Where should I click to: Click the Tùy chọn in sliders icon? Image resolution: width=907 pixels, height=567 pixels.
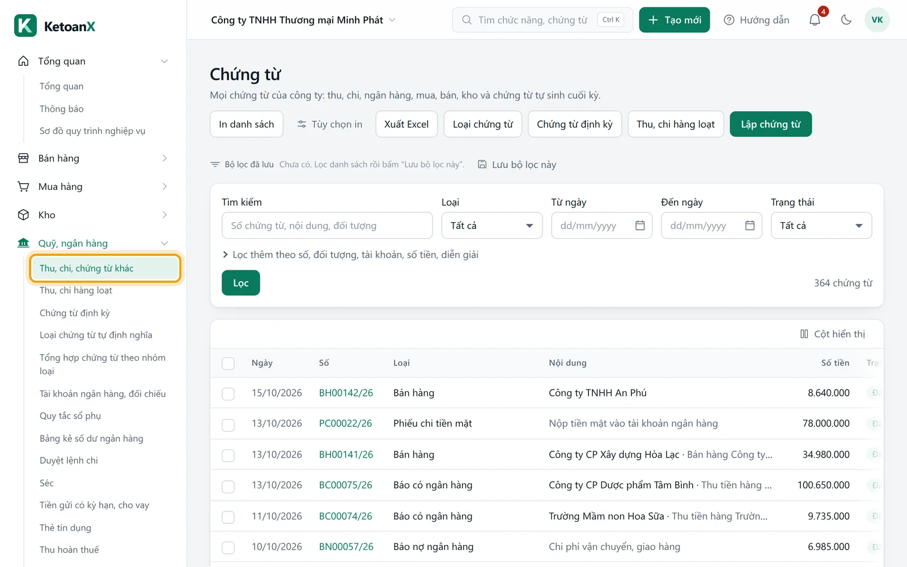[302, 124]
